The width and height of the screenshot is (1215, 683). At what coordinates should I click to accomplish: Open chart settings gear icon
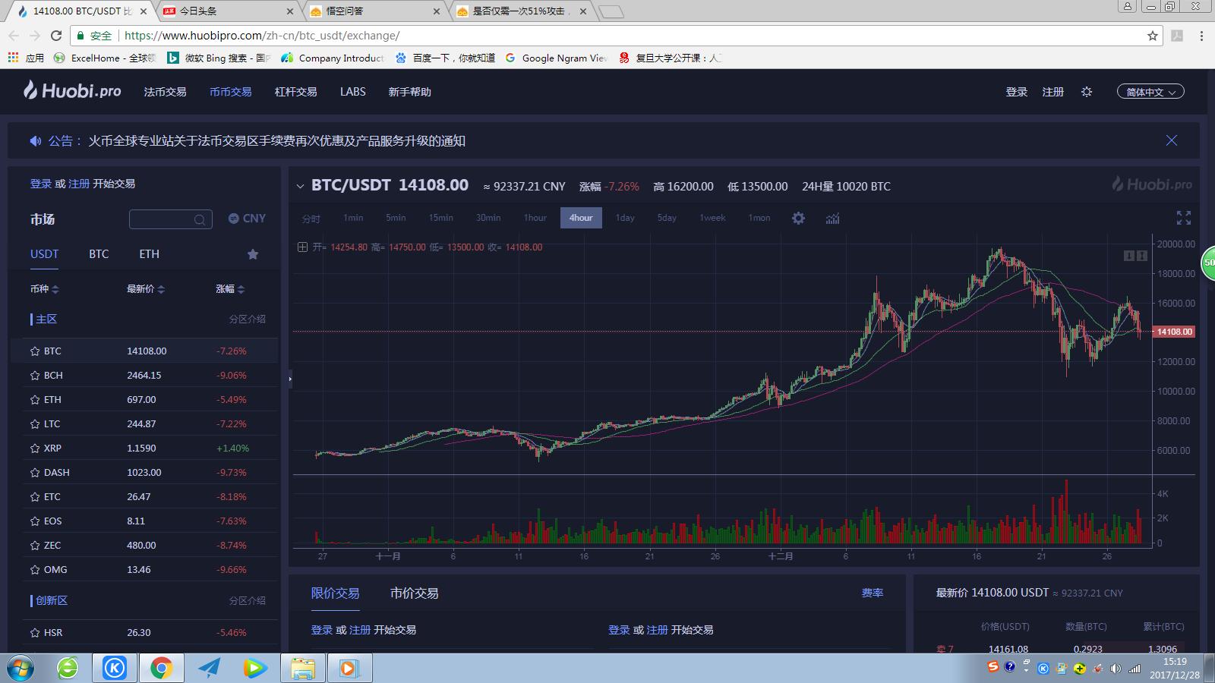pos(798,218)
